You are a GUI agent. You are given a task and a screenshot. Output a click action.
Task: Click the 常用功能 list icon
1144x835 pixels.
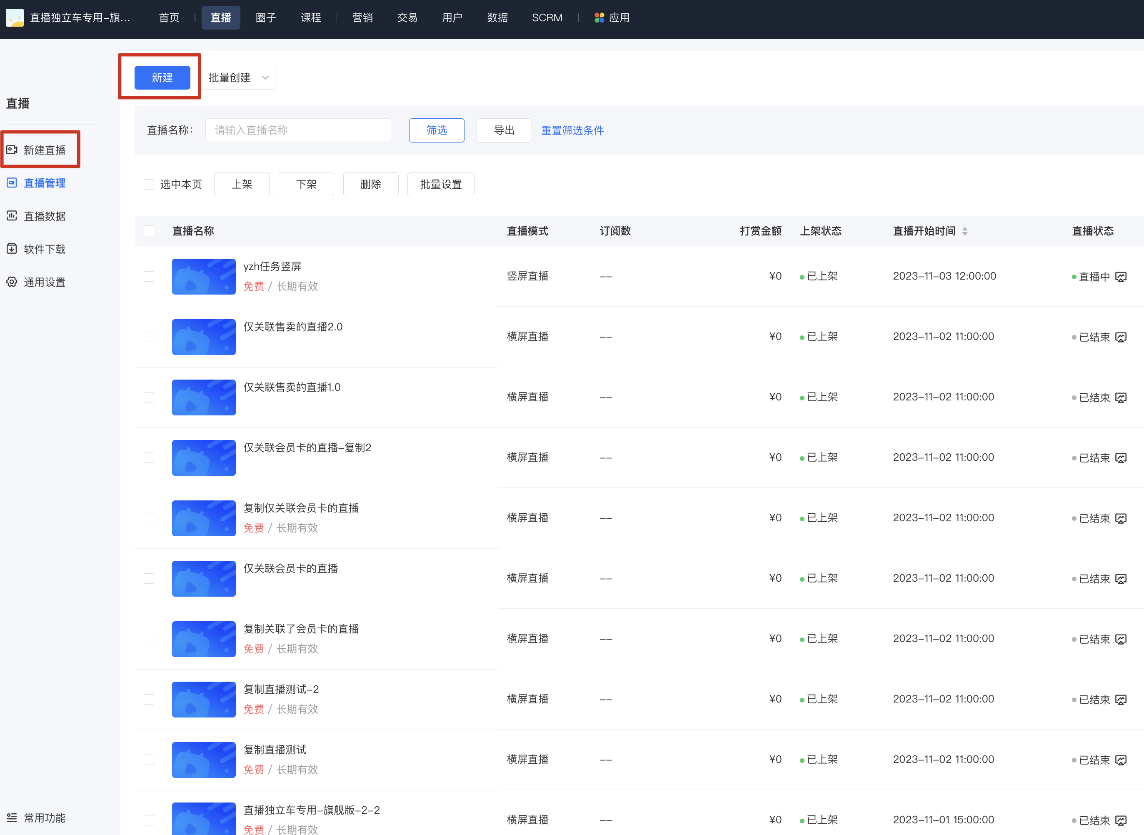12,817
